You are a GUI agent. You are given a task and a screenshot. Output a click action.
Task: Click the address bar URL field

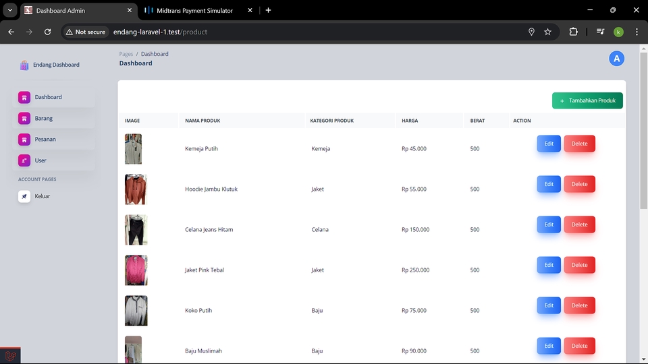tap(270, 32)
